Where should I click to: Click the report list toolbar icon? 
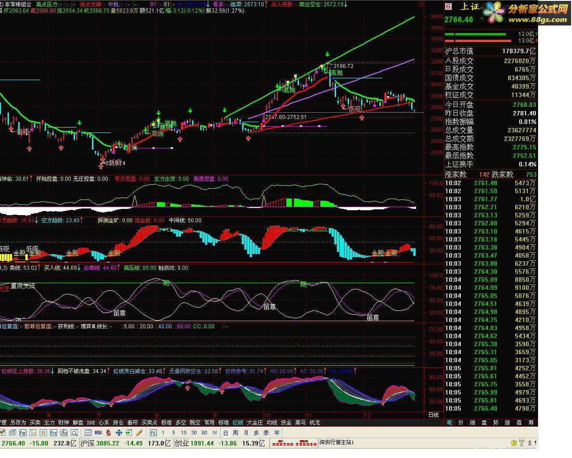pyautogui.click(x=12, y=433)
